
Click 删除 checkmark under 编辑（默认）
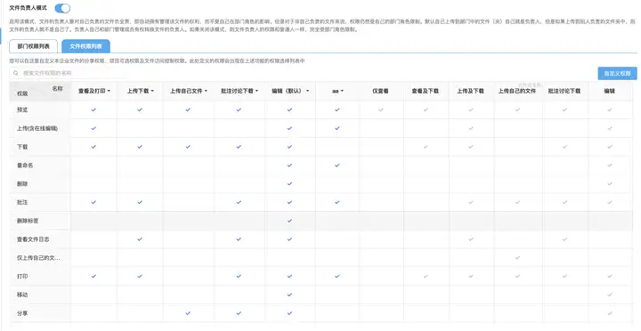click(x=290, y=184)
